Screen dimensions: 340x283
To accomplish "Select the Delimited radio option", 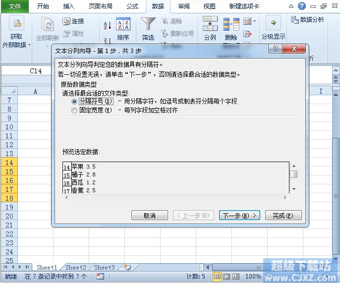I will pos(74,102).
